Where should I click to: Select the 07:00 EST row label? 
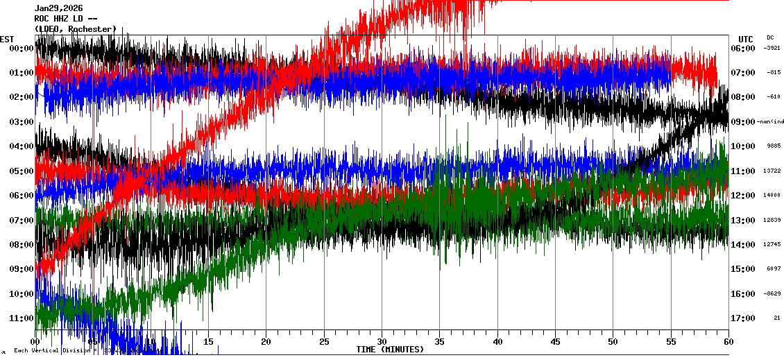22,221
